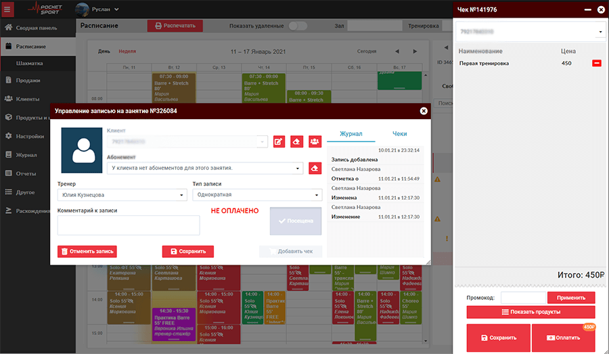
Task: Go to next week arrow
Action: (415, 51)
